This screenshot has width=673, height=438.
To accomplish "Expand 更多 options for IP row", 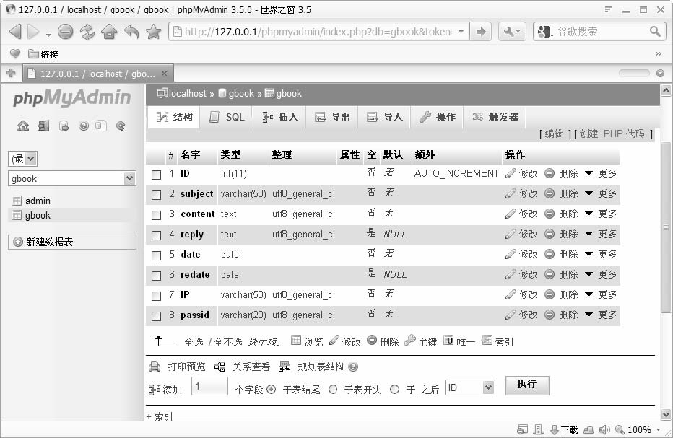I will 602,294.
